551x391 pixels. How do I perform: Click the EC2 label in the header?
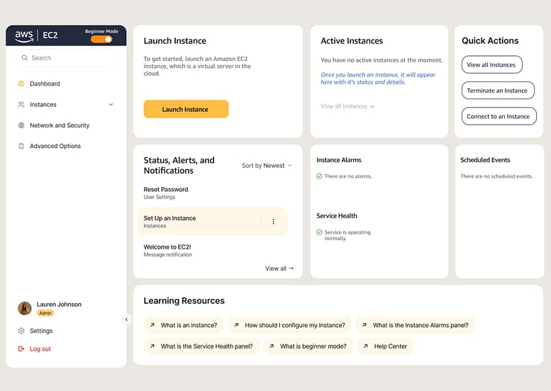point(50,35)
